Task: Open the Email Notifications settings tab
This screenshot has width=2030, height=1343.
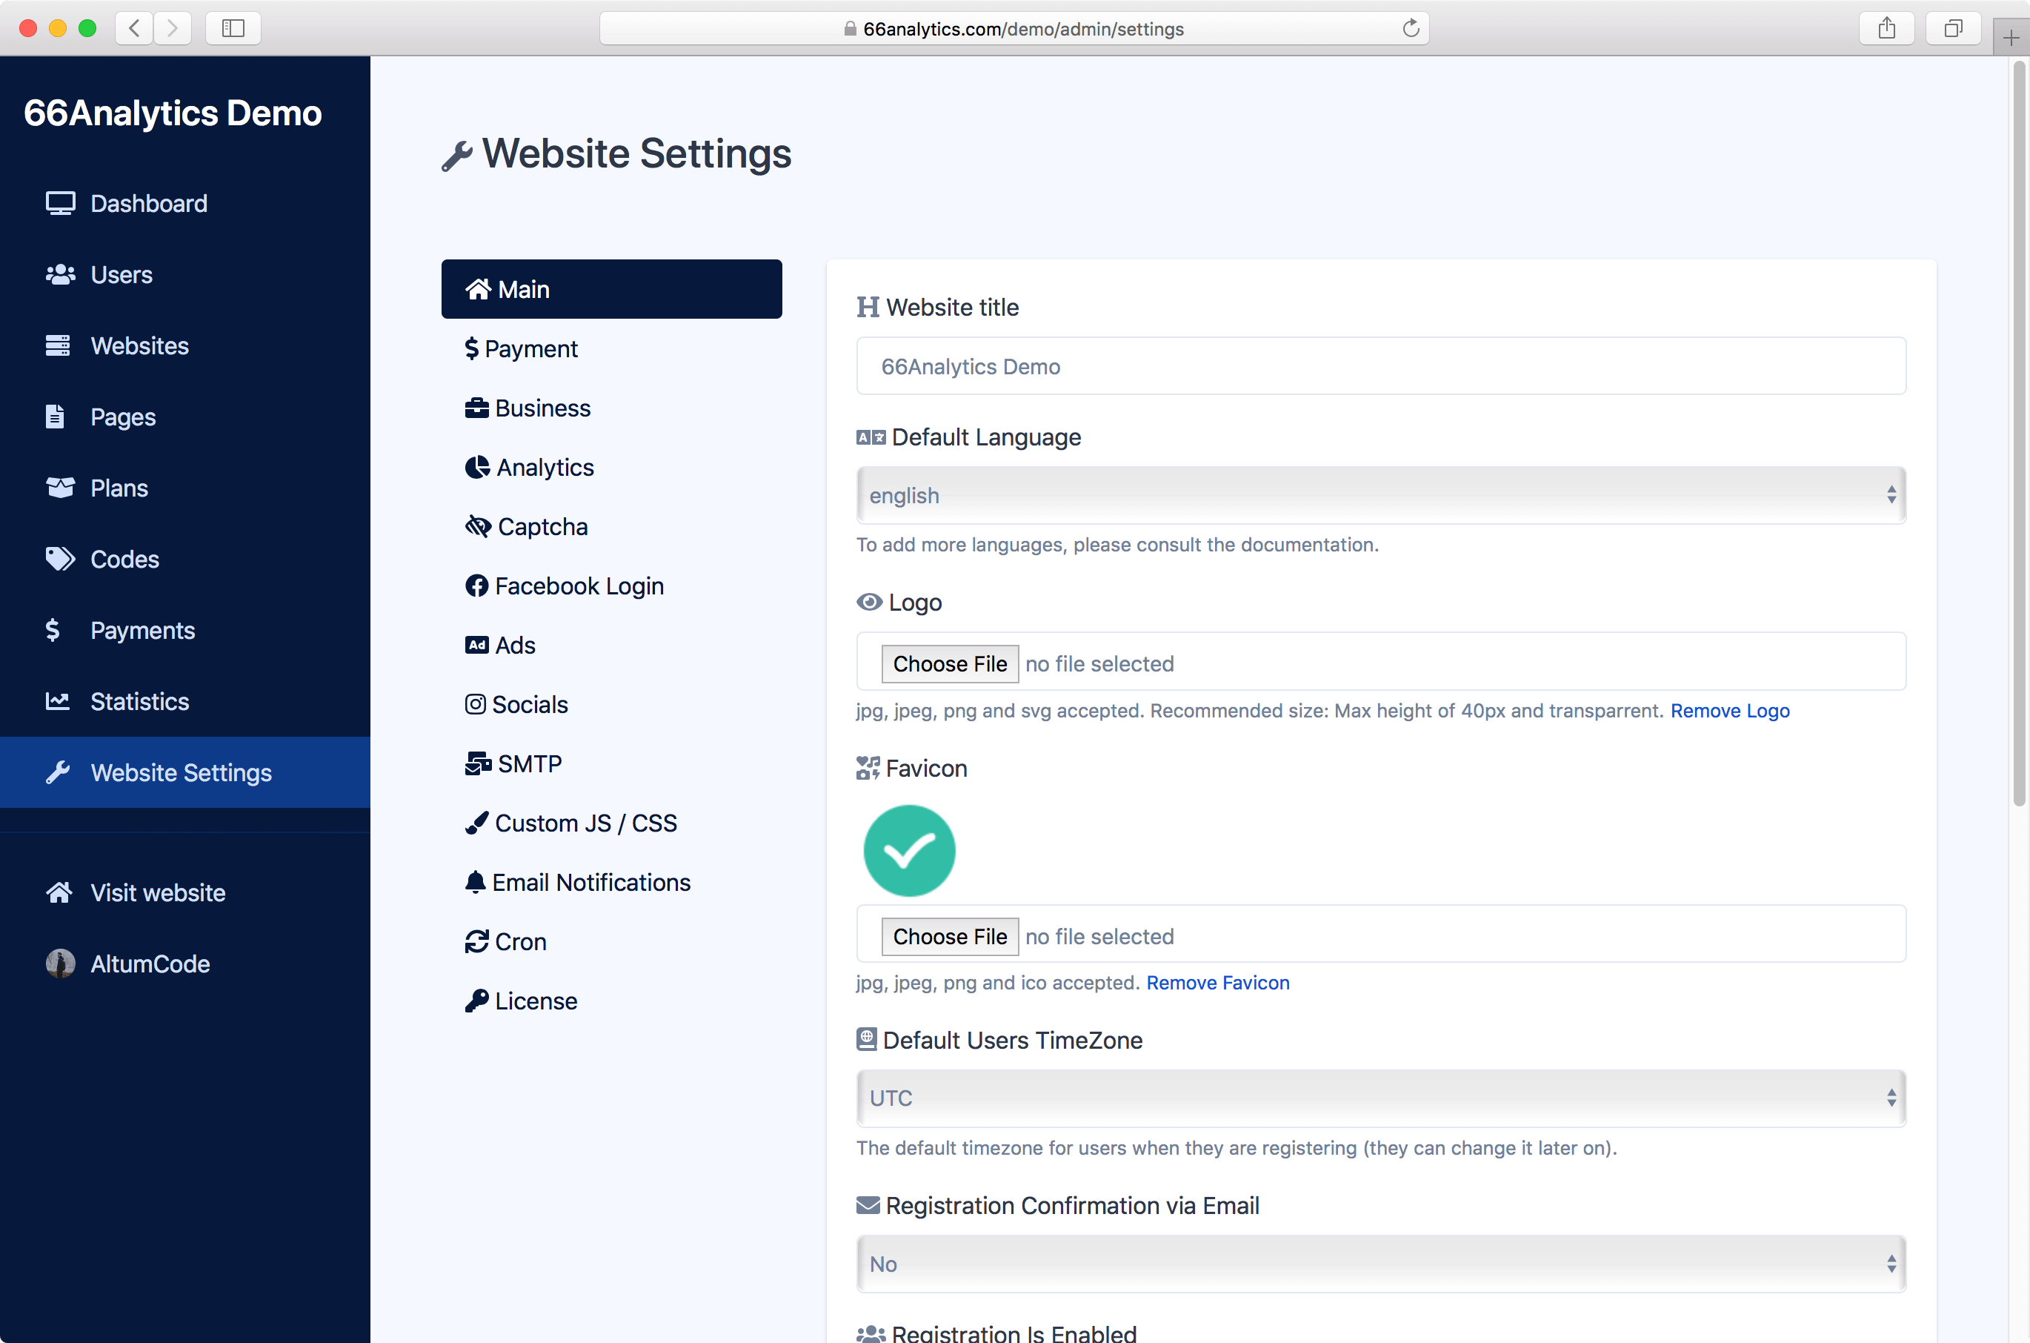Action: click(590, 882)
